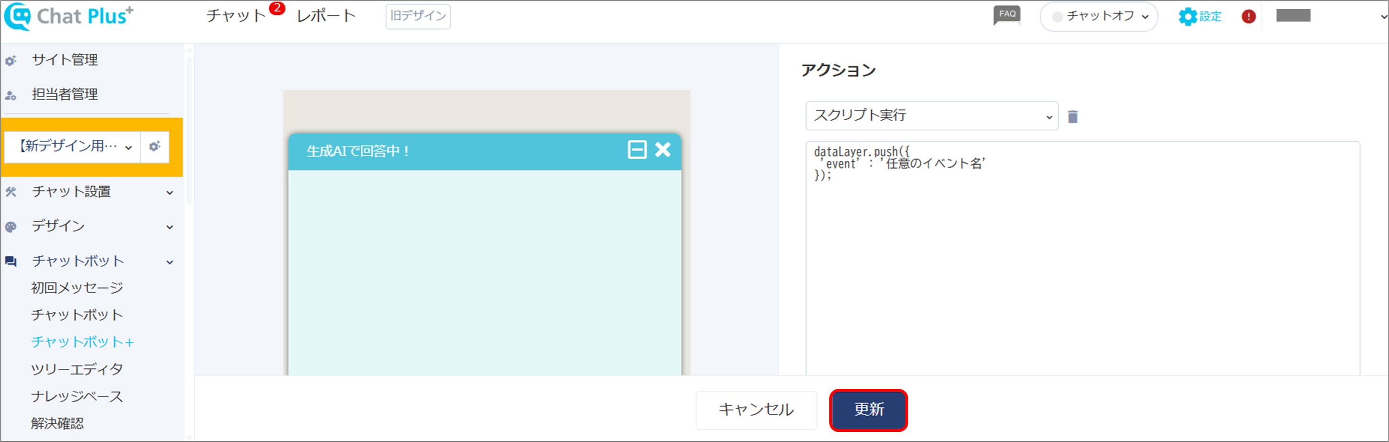Close the chat preview widget with X

point(663,149)
